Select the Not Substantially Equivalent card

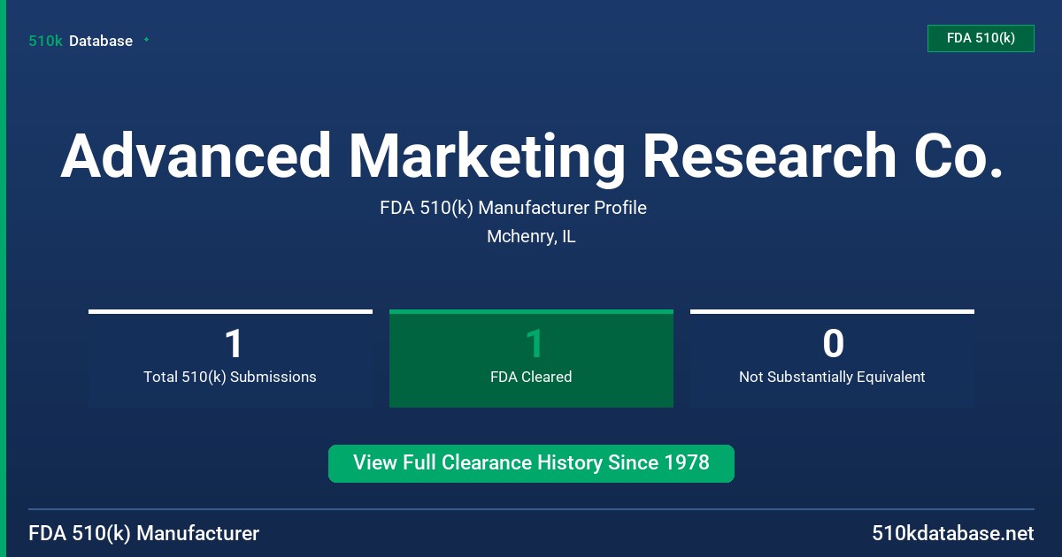tap(832, 358)
